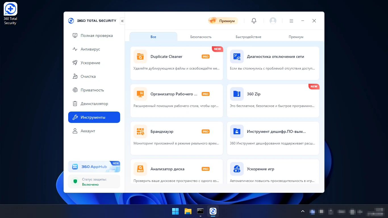The width and height of the screenshot is (388, 218).
Task: Go to Полная проверка in sidebar
Action: click(x=94, y=35)
